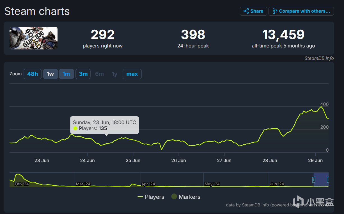Set zoom to 48h
The height and width of the screenshot is (214, 344).
click(33, 74)
